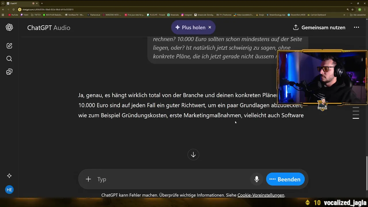Viewport: 368px width, 207px height.
Task: Open the Twitch bookmark
Action: [24, 15]
